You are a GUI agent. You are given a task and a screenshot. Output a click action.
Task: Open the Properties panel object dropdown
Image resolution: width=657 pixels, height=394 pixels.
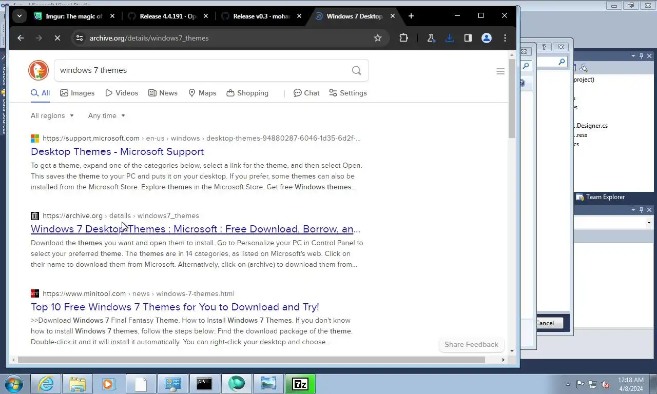click(x=649, y=223)
